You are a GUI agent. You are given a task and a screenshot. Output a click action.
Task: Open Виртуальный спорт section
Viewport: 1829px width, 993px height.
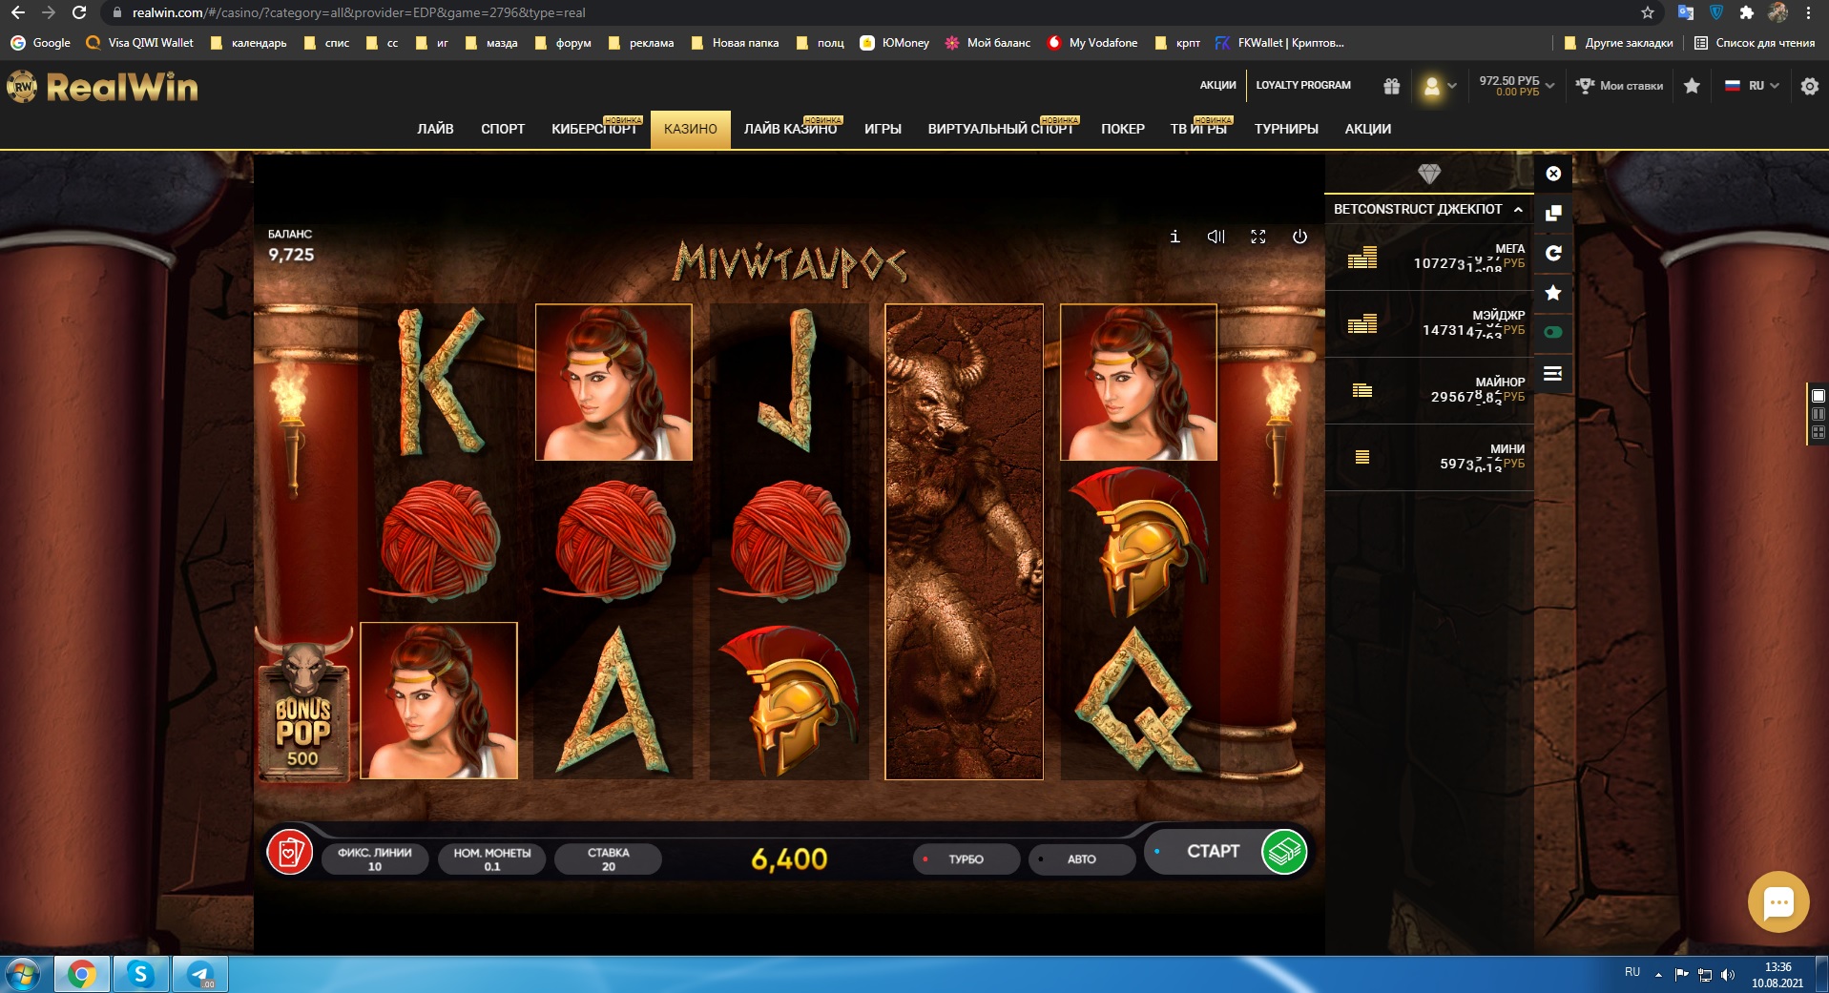tap(1001, 129)
